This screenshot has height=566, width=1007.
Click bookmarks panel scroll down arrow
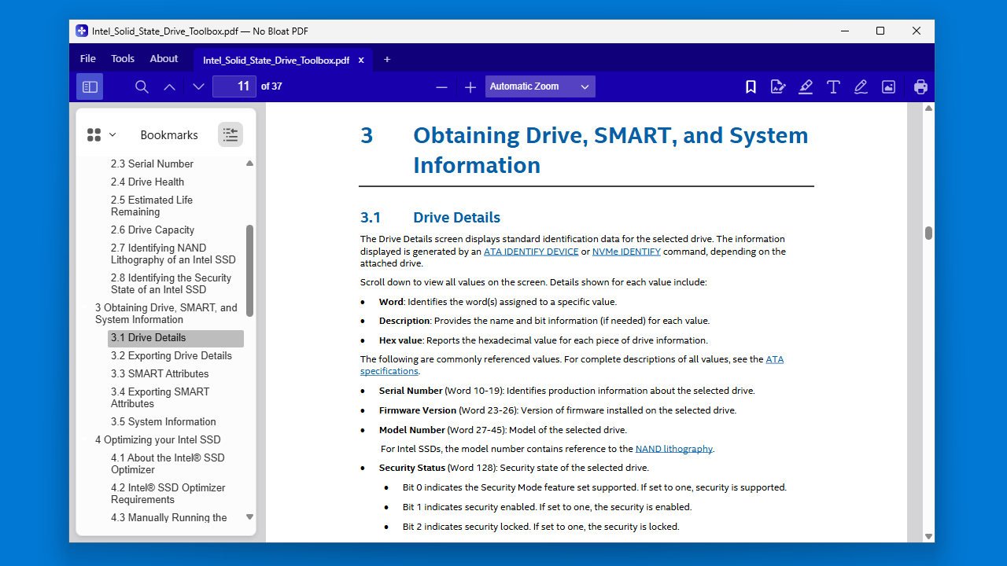pos(249,517)
